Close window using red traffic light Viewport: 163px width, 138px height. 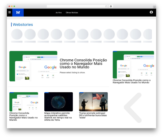point(9,6)
